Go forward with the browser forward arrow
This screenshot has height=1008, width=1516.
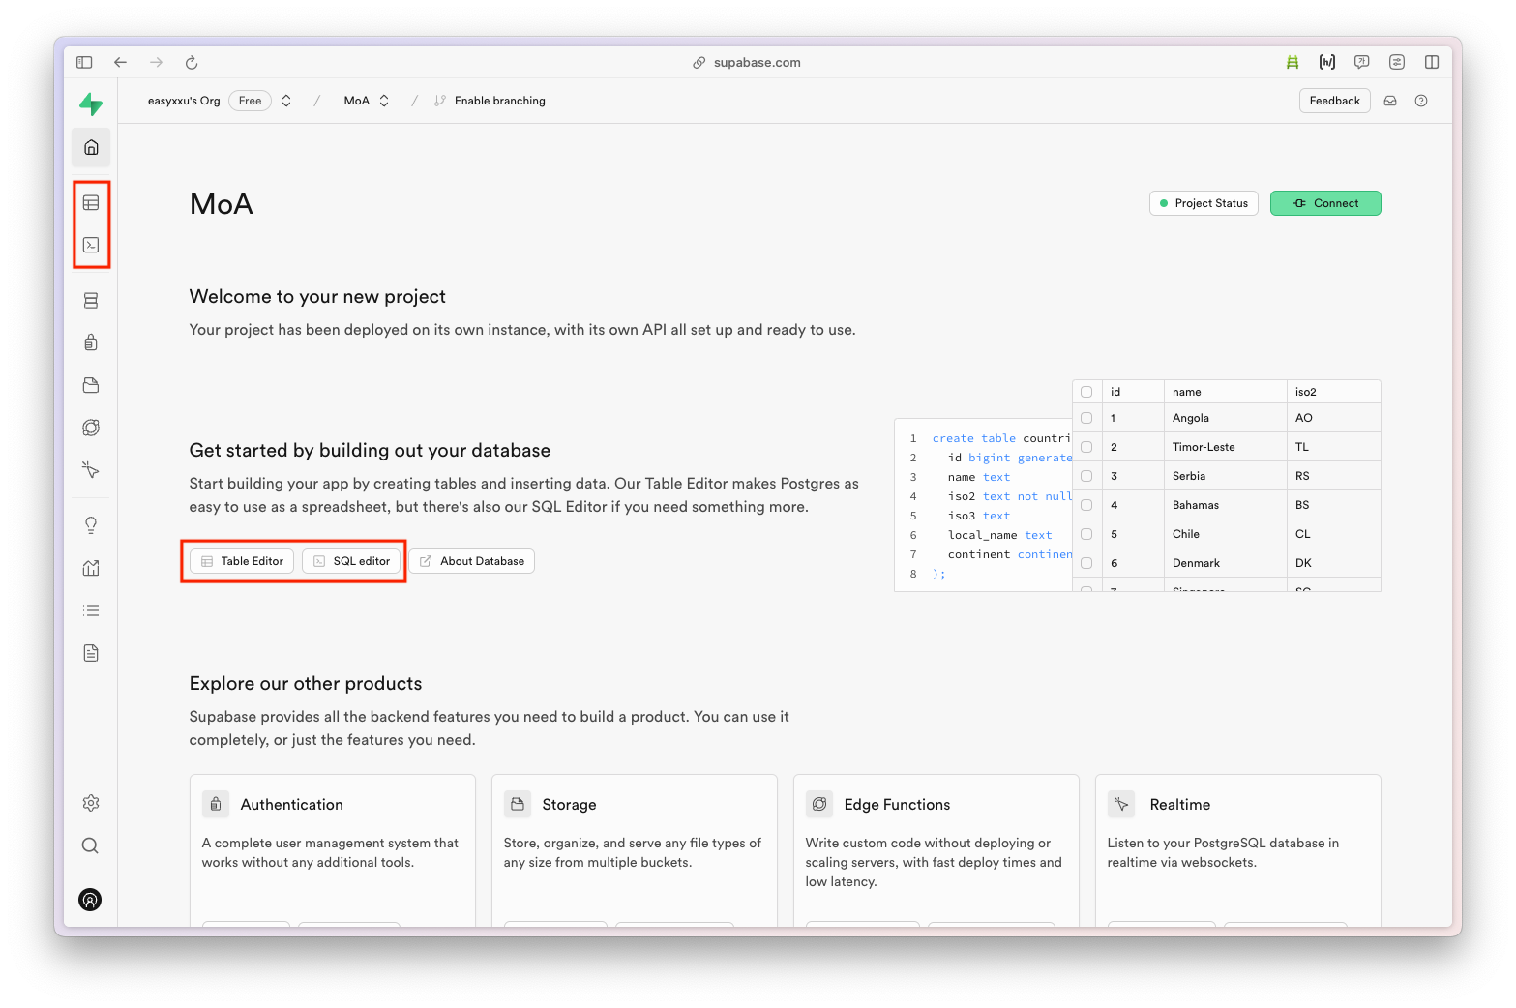[156, 62]
